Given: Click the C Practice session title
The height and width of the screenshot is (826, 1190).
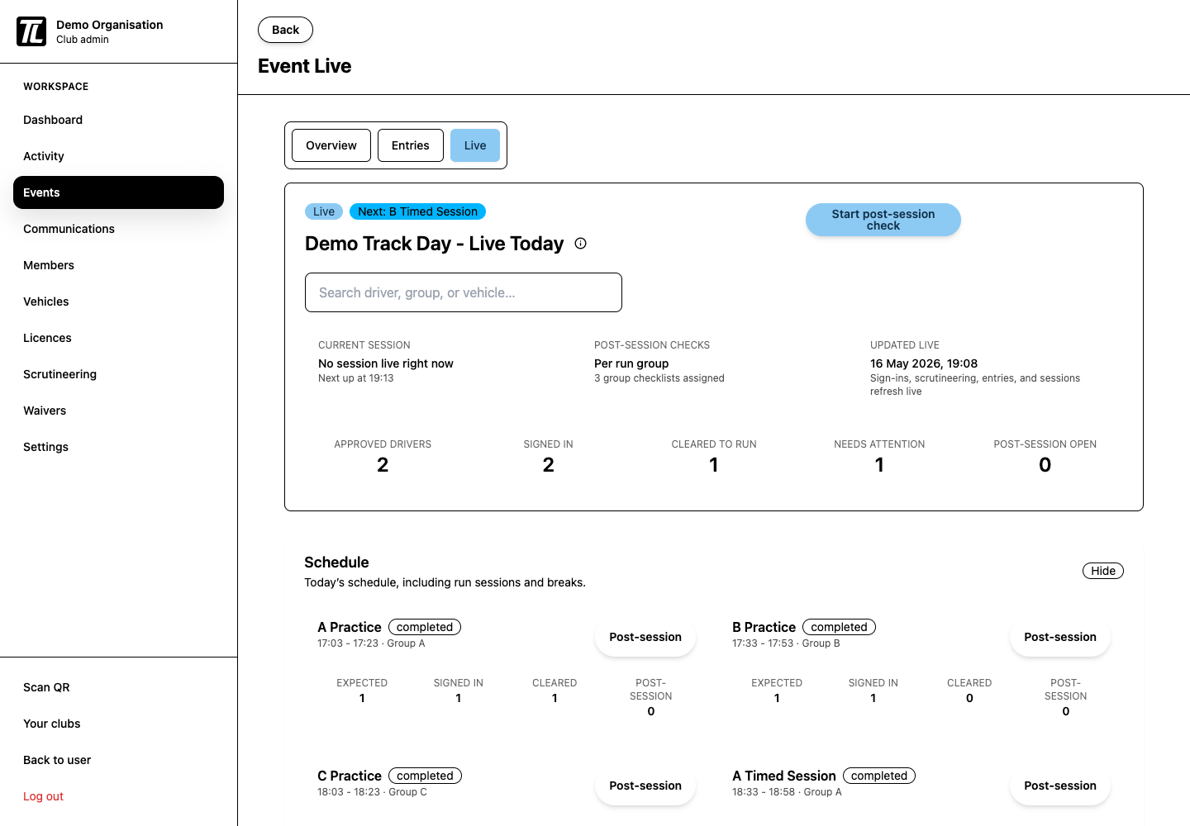Looking at the screenshot, I should [x=350, y=776].
